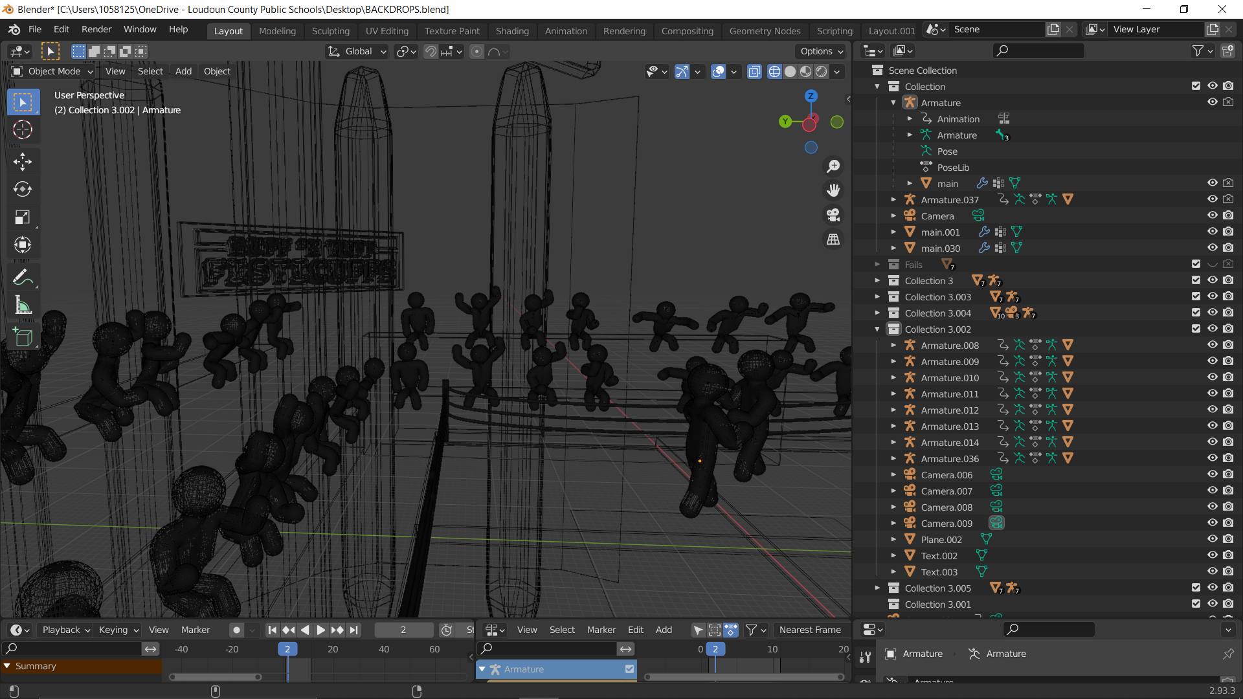
Task: Select the Cursor tool in toolbar
Action: click(x=23, y=130)
